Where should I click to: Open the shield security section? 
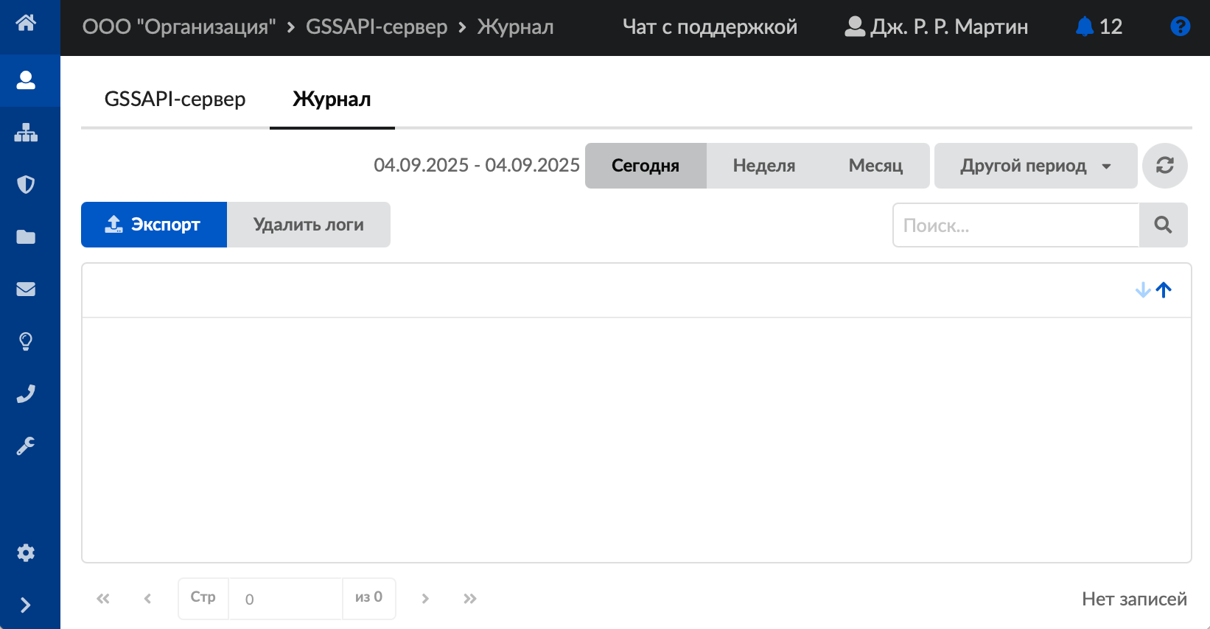tap(26, 184)
